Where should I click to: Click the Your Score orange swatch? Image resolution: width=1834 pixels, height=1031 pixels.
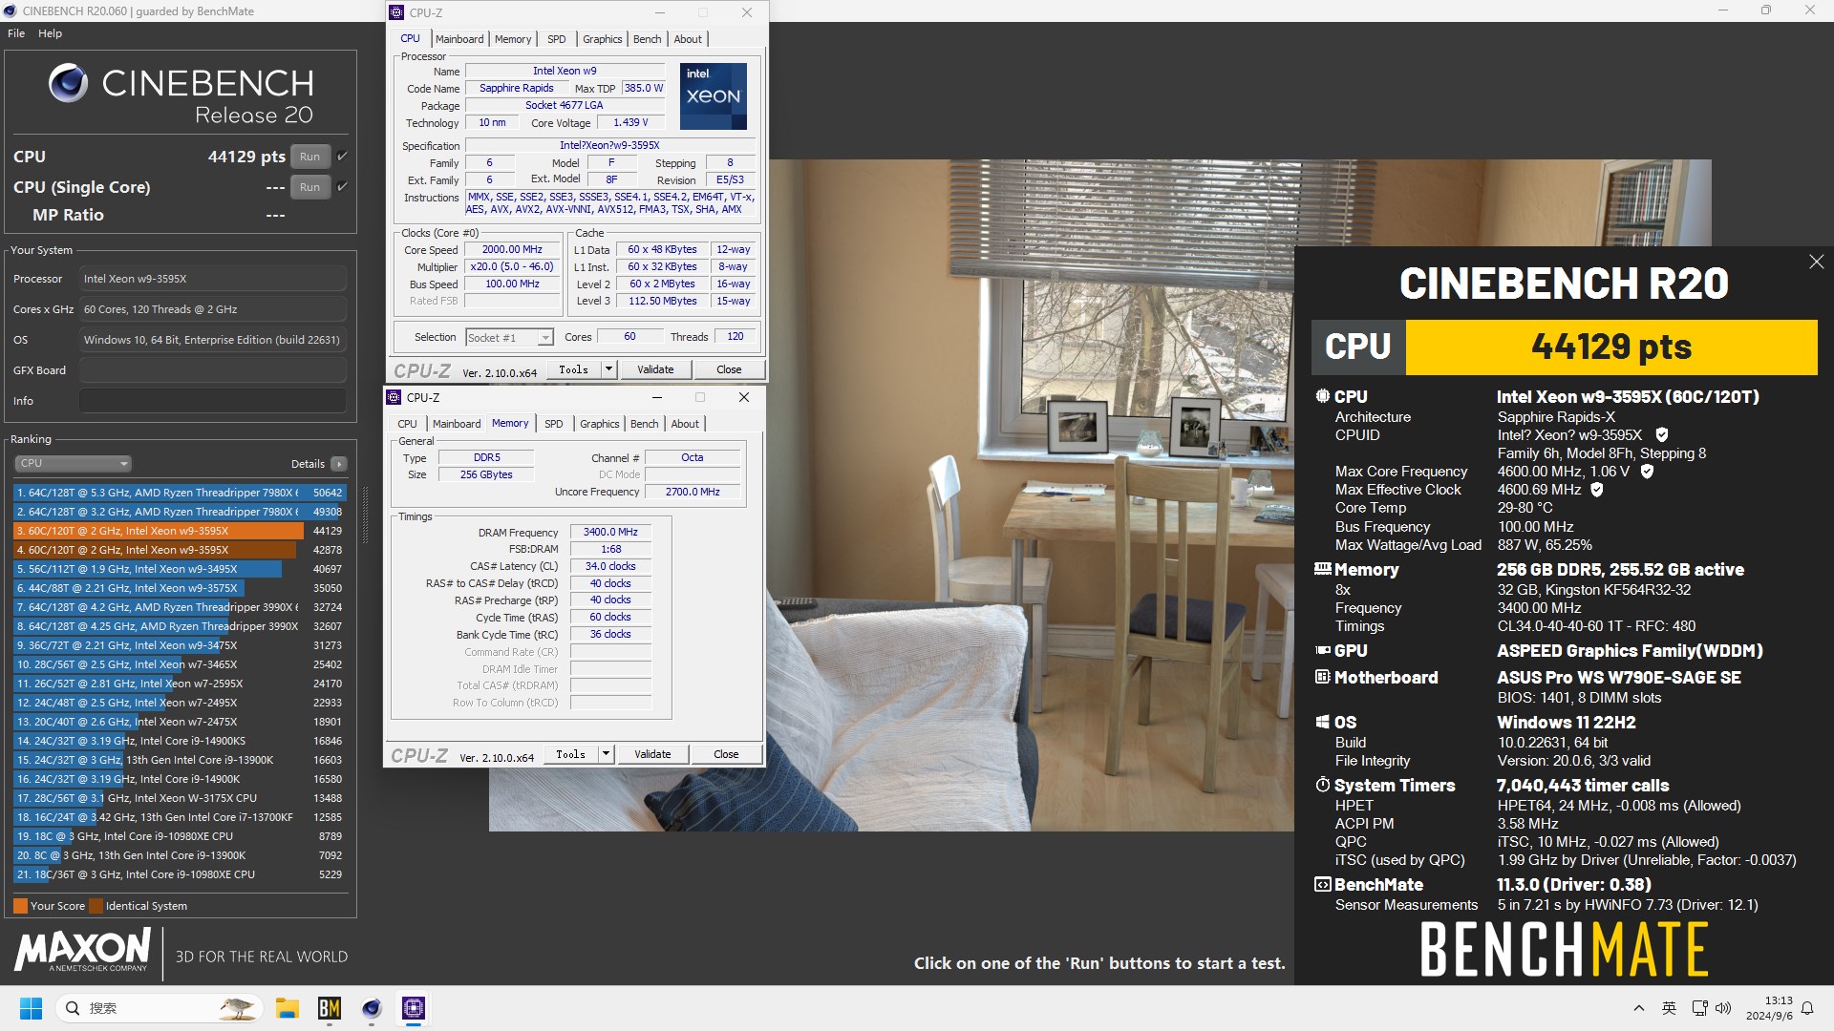tap(20, 906)
